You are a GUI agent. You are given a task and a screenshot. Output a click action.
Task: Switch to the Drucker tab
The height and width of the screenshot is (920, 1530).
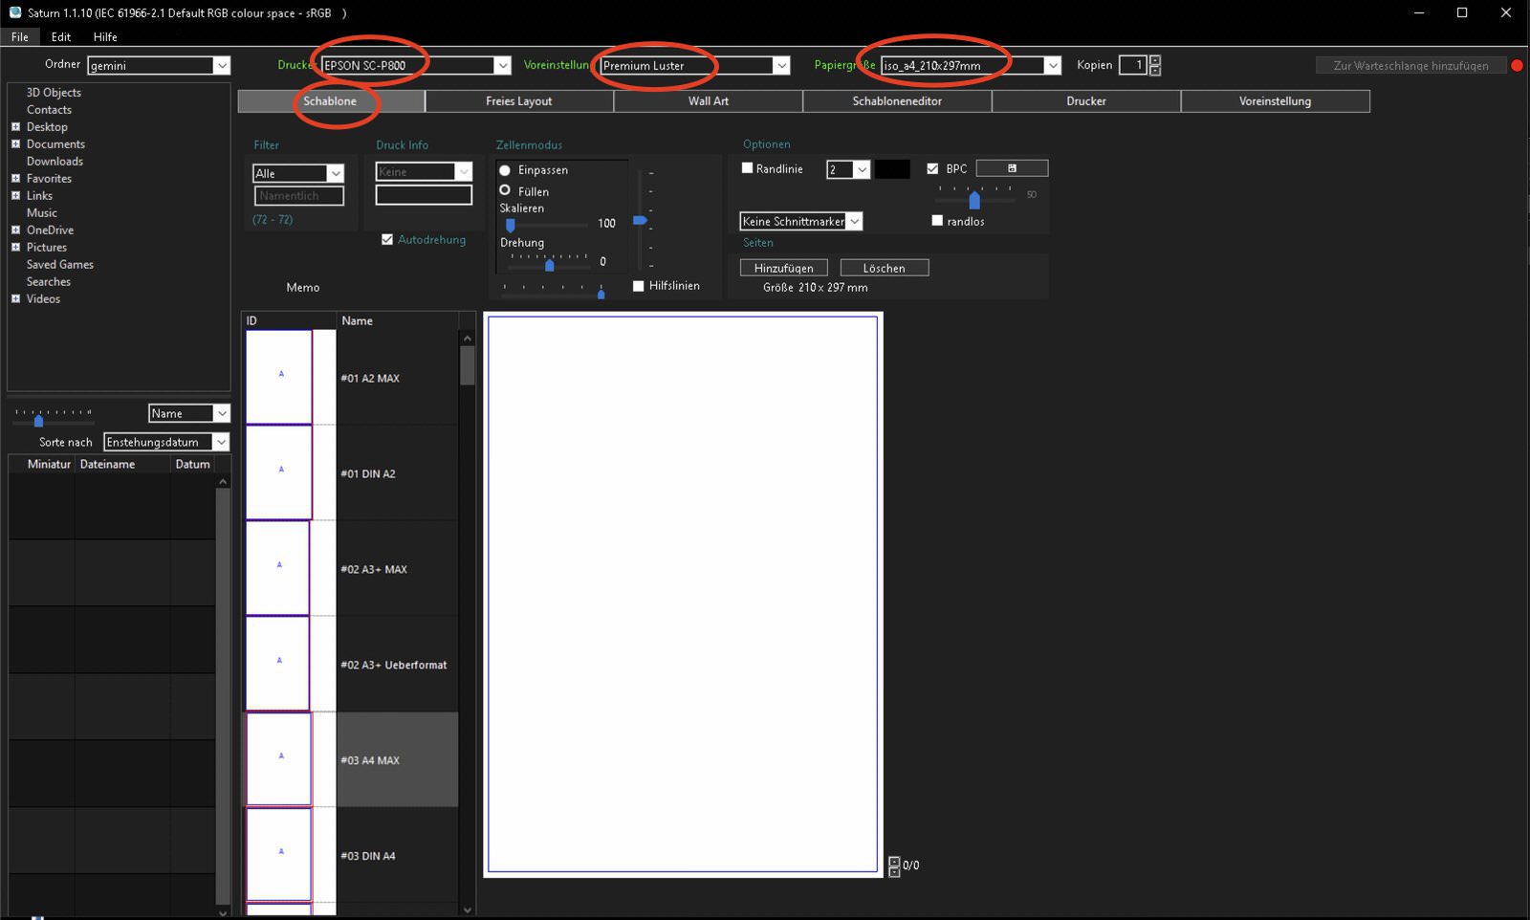pyautogui.click(x=1086, y=101)
